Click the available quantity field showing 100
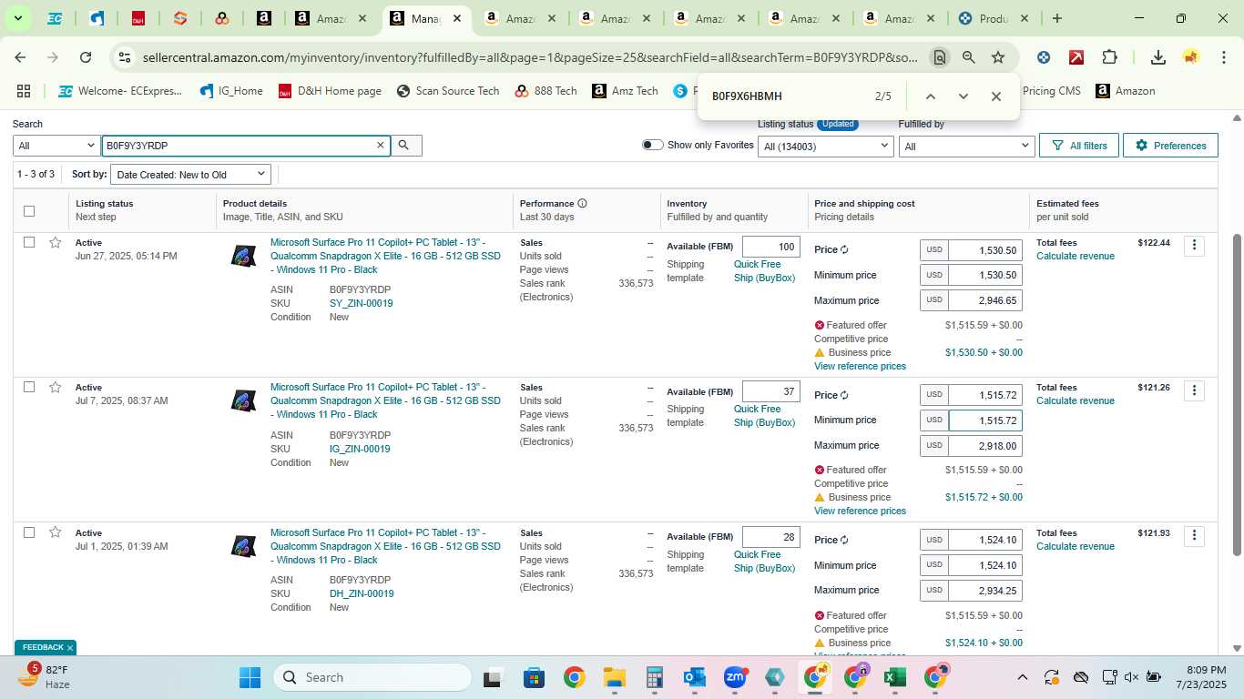 (x=770, y=247)
